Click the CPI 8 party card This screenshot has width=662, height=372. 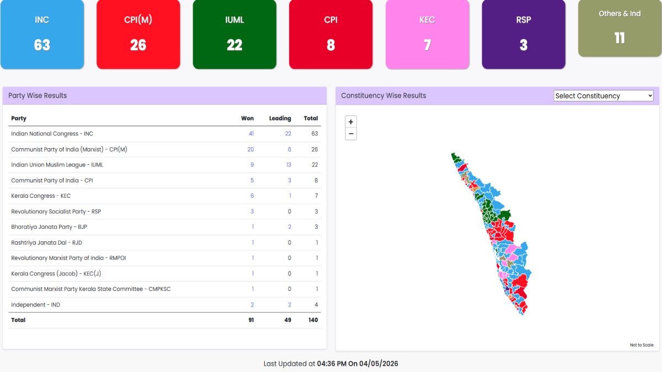point(331,34)
